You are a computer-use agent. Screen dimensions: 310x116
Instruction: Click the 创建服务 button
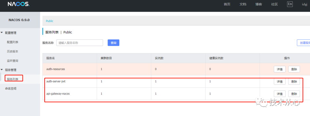coord(303,43)
